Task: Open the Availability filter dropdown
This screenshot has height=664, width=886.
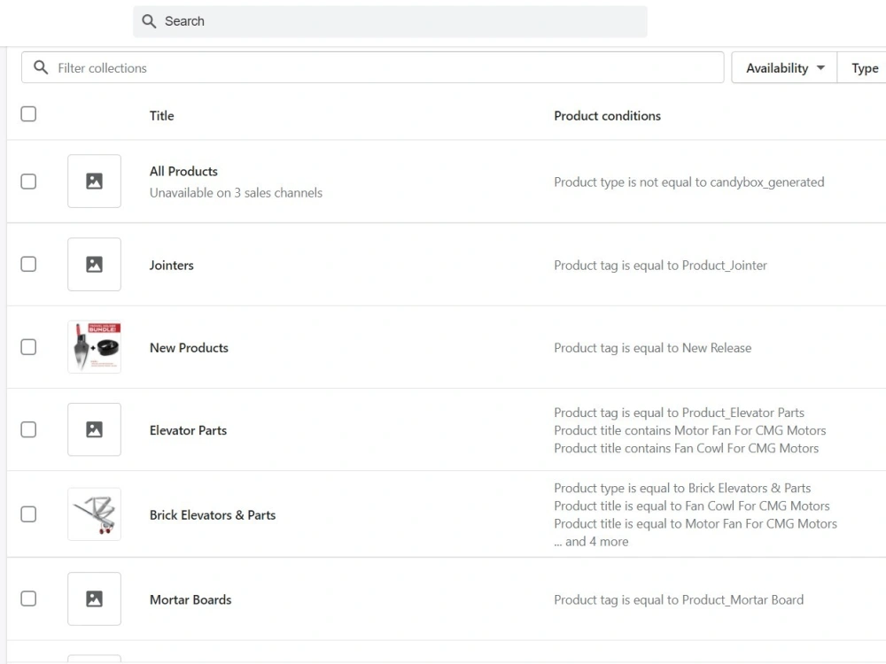Action: point(784,68)
